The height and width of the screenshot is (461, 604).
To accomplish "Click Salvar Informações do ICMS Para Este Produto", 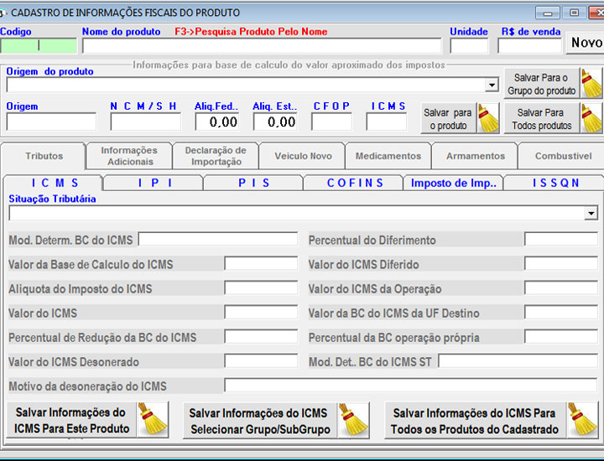I will (x=71, y=420).
